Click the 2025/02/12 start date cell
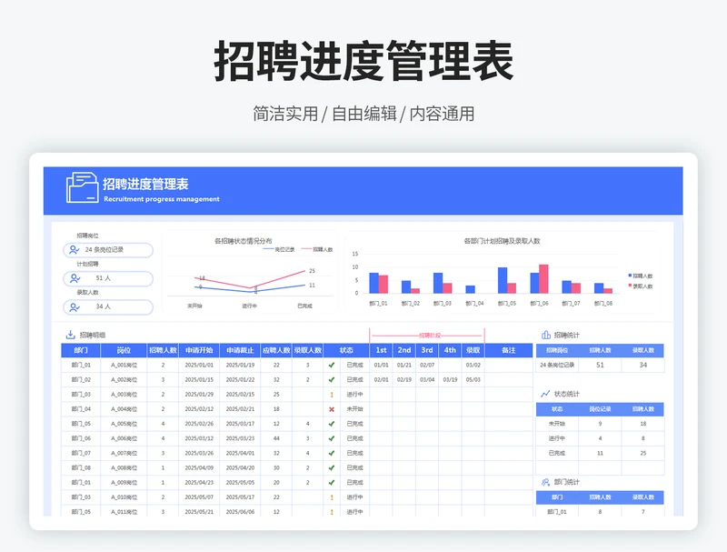727x552 pixels. [199, 409]
